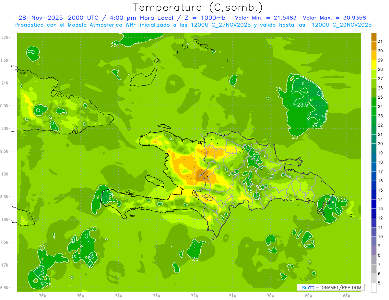
Task: Click the '76W' longitude label
Action: (42, 296)
